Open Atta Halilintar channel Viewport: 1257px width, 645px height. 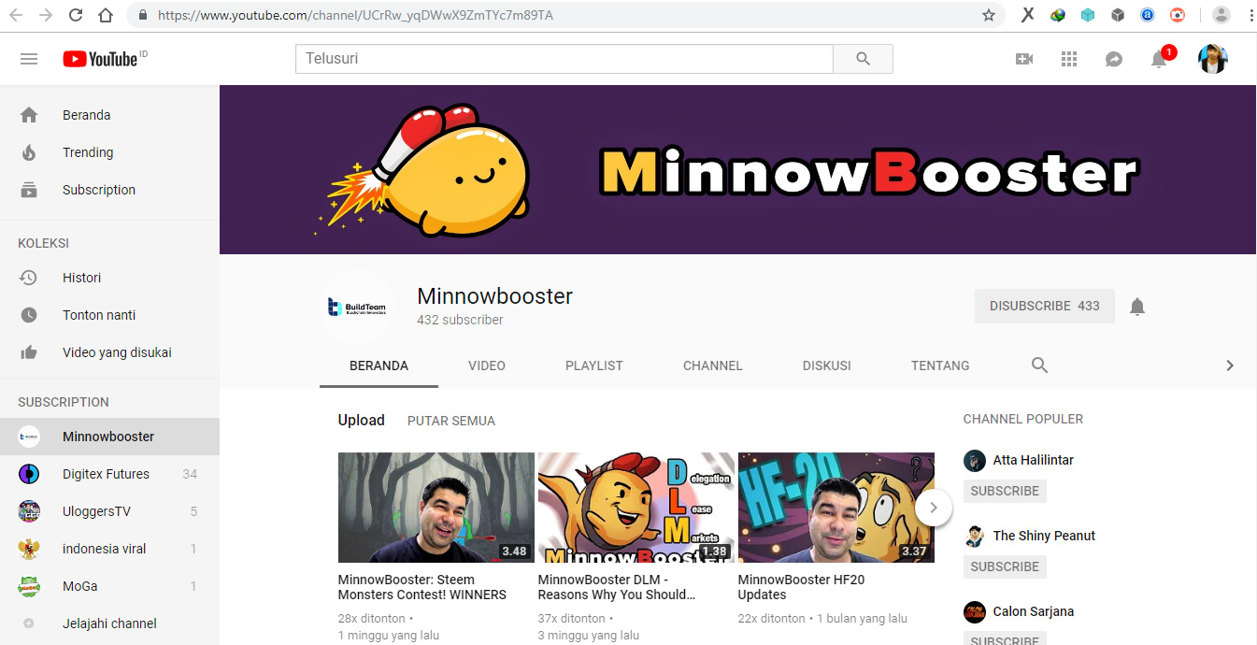pyautogui.click(x=1033, y=460)
